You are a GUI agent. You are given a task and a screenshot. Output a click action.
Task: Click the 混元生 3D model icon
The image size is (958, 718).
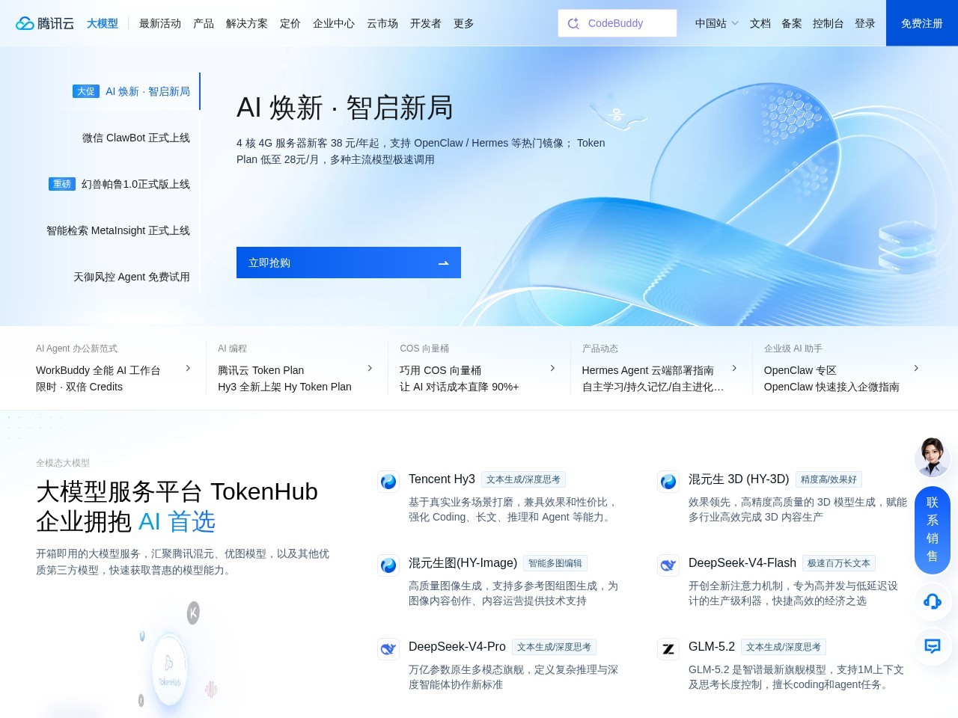pyautogui.click(x=668, y=482)
